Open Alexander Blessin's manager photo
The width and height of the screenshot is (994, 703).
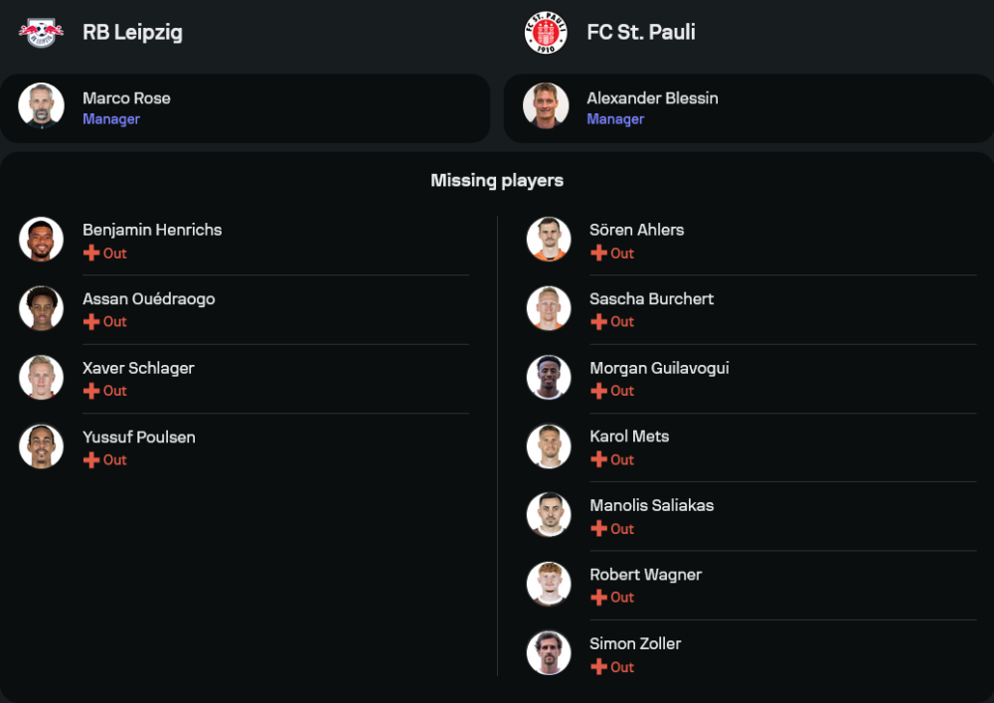546,105
